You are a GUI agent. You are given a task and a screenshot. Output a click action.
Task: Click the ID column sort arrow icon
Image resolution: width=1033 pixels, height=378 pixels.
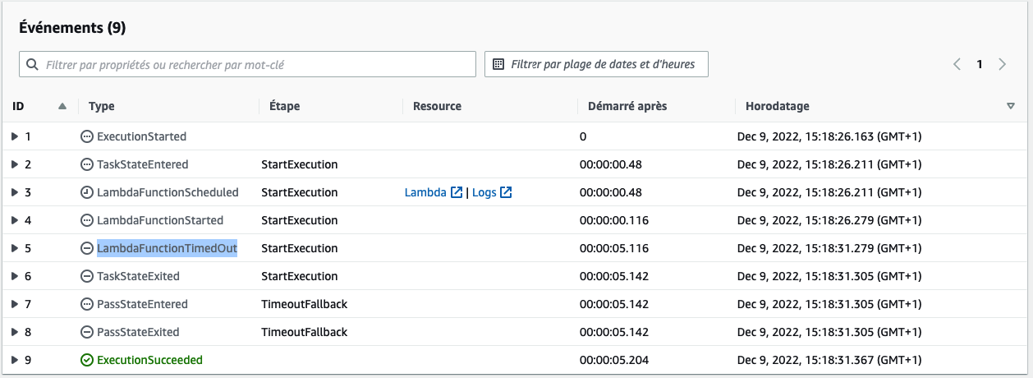[62, 106]
